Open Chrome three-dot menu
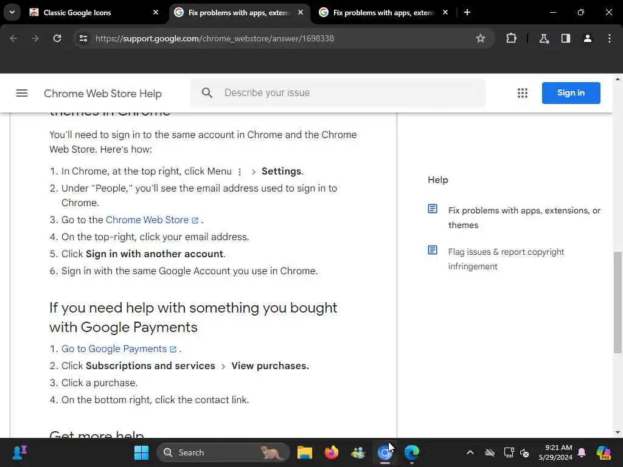Screen dimensions: 623x467 coord(610,38)
